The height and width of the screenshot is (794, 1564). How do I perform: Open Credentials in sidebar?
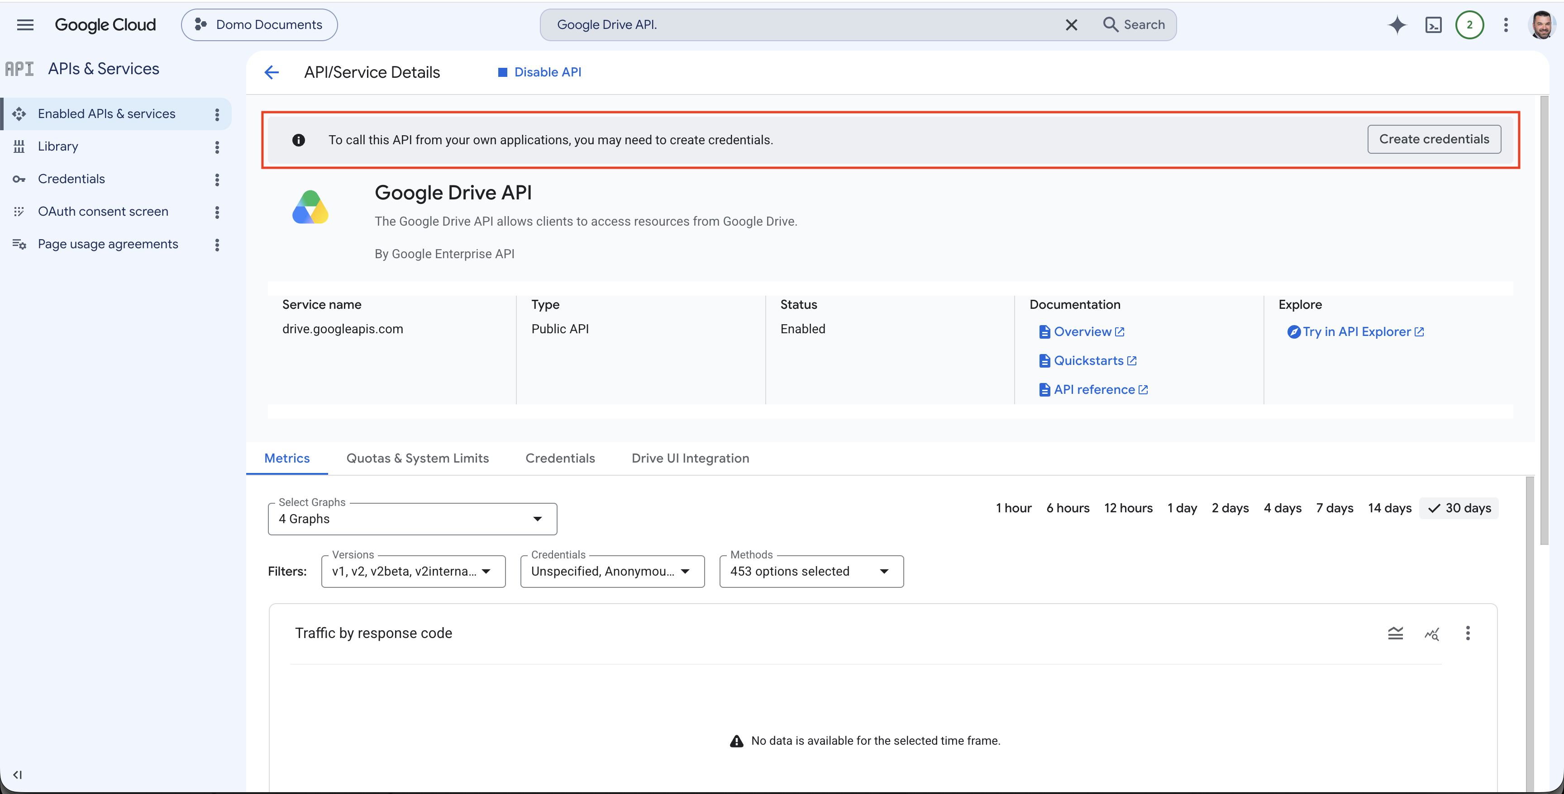coord(71,179)
